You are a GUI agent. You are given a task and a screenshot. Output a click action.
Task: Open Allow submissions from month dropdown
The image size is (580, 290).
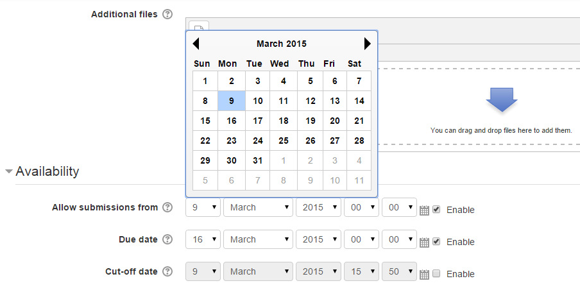point(258,207)
